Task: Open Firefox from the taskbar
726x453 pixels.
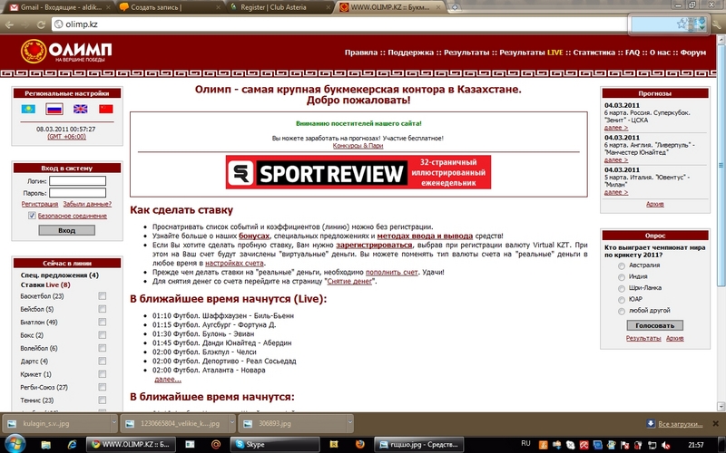Action: point(359,445)
